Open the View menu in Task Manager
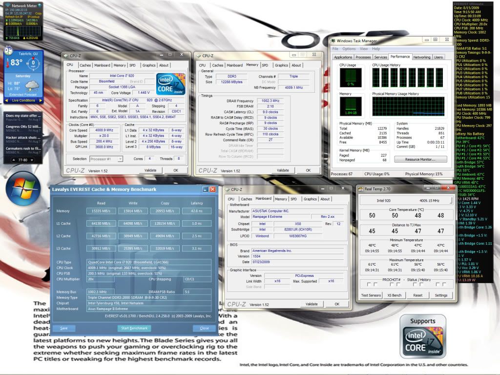Screen dimensions: 500x375 (x=363, y=49)
